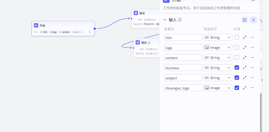
Task: Open type dropdown for logo variable
Action: pos(218,47)
